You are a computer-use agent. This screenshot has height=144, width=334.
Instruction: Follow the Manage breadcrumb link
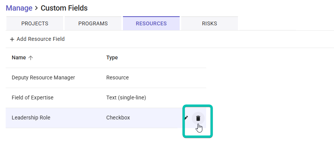19,8
